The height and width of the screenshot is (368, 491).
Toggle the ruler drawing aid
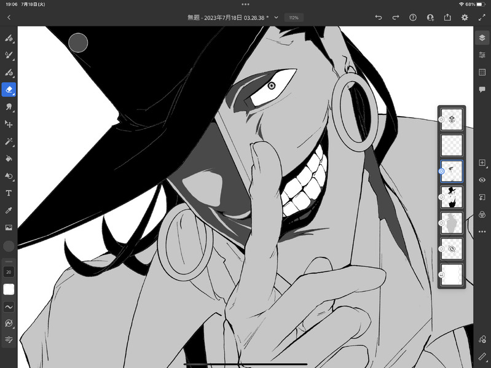(482, 356)
